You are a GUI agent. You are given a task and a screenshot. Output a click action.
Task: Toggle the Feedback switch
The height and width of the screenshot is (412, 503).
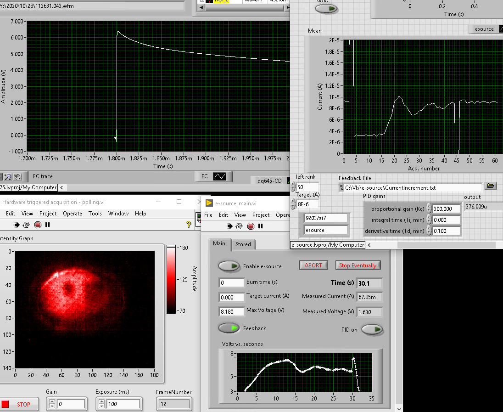[x=229, y=328]
